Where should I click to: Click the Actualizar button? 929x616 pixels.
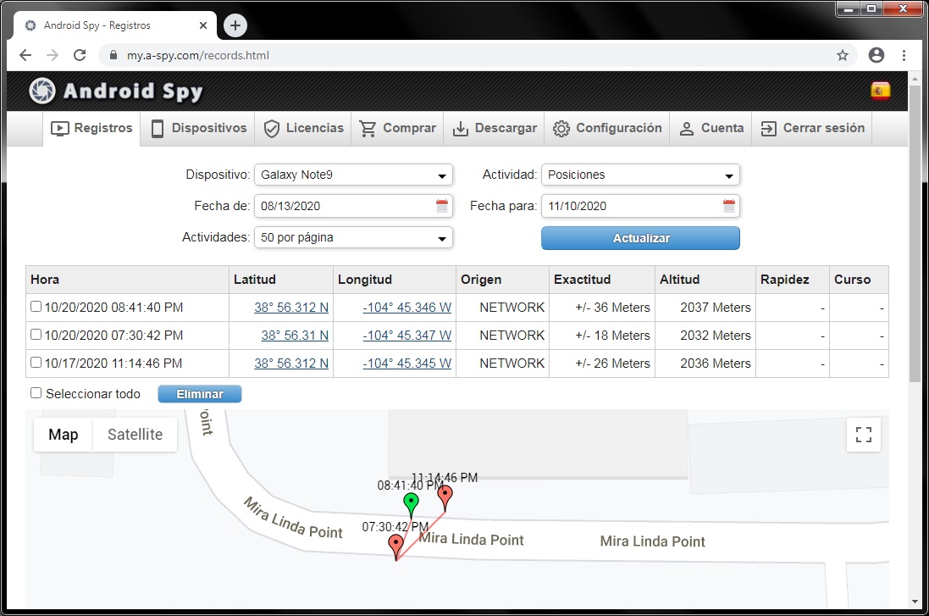click(640, 238)
